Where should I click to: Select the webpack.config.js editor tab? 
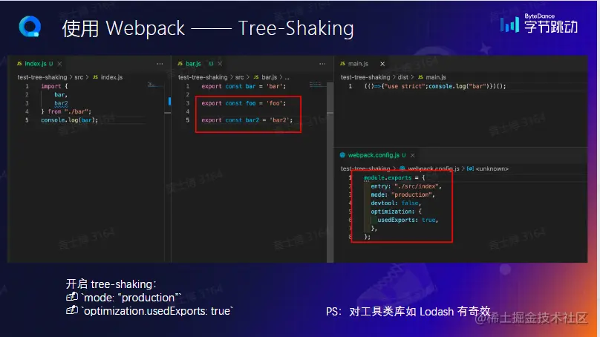click(x=374, y=155)
